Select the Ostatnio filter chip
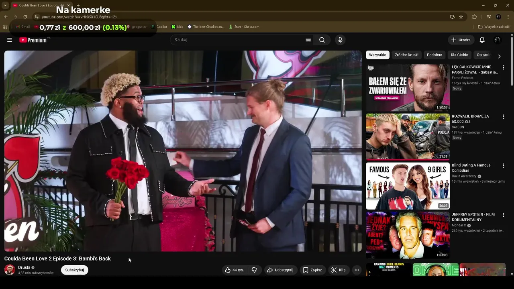 483,55
